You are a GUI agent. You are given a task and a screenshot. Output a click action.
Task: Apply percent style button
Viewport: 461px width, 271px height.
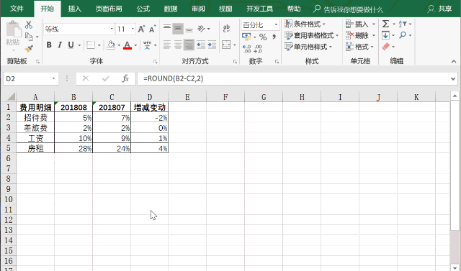tap(263, 37)
